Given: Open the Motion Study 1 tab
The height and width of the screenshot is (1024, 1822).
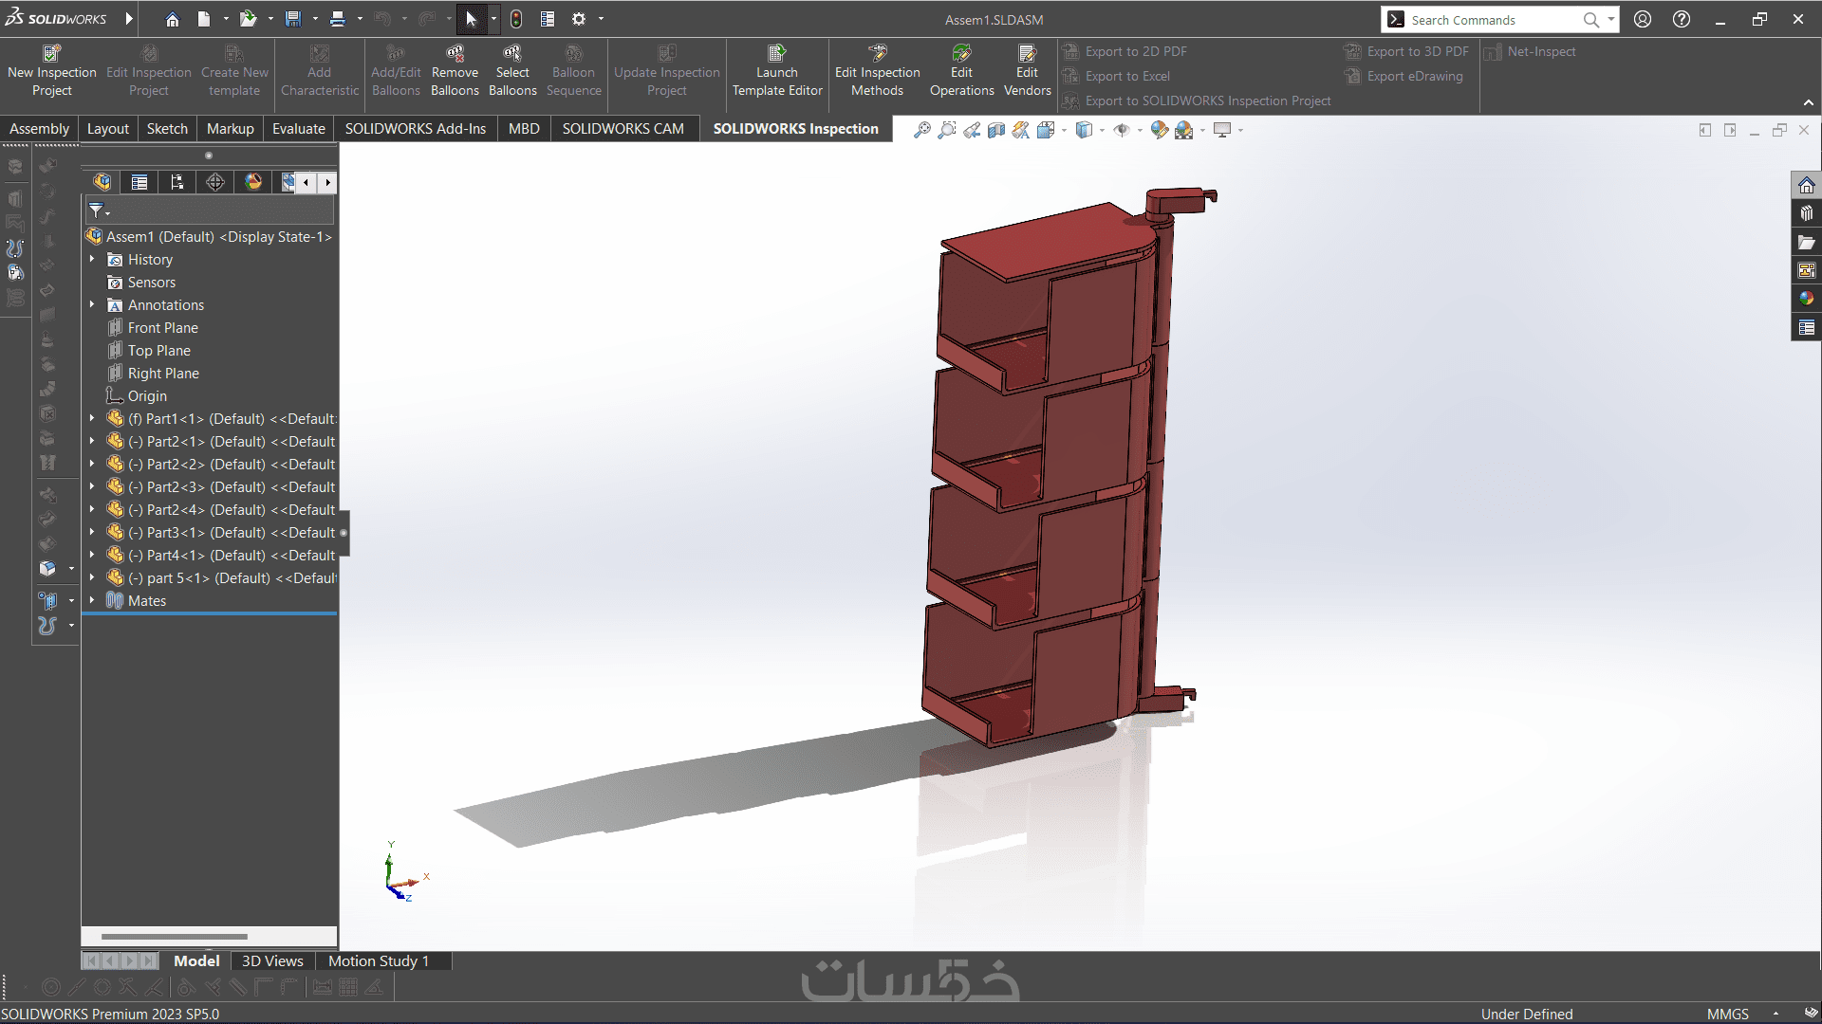Looking at the screenshot, I should [x=378, y=960].
